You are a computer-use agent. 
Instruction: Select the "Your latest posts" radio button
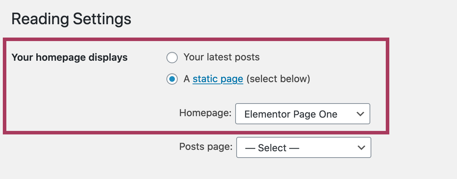[x=172, y=58]
